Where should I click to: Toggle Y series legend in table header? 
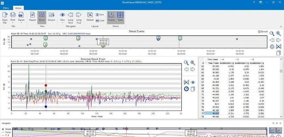click(x=237, y=59)
